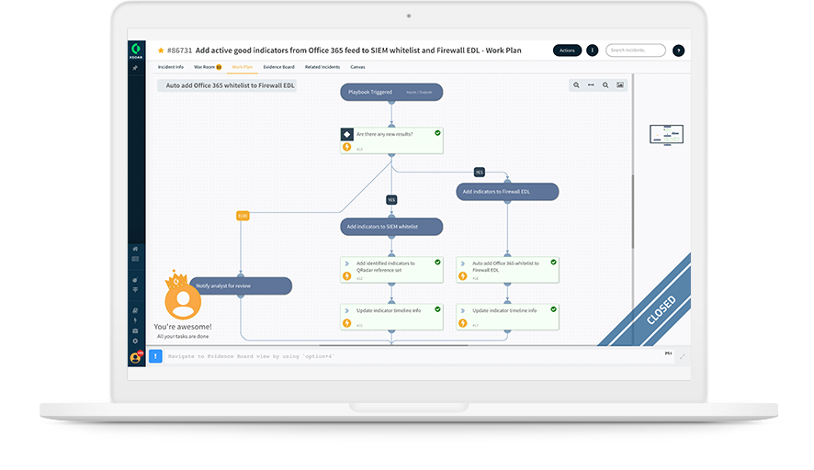814x470 pixels.
Task: Open the three-dot more options menu
Action: (x=592, y=50)
